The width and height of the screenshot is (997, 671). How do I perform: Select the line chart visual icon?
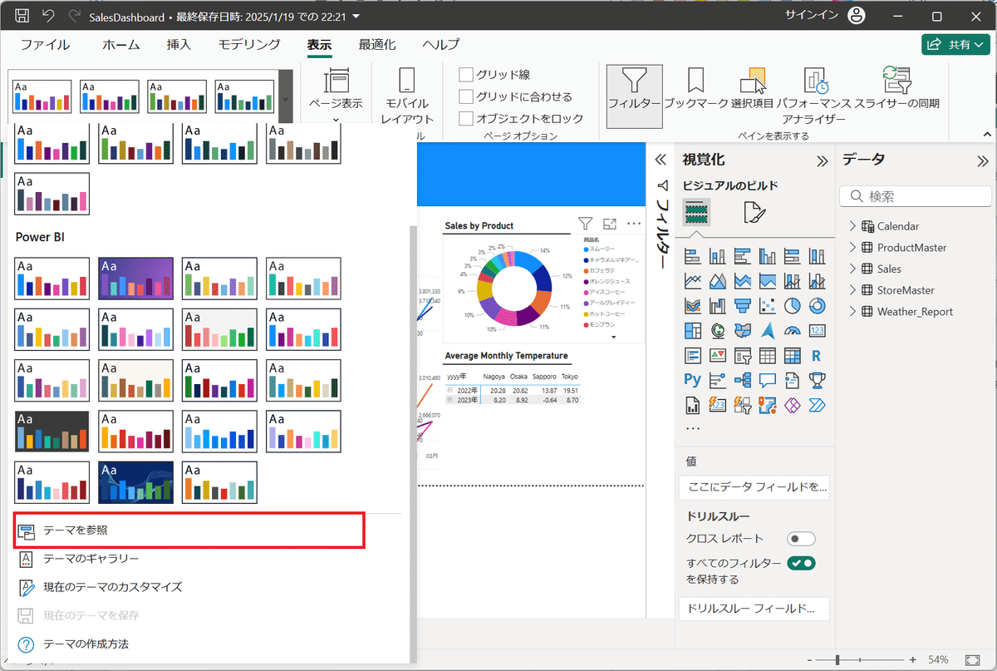pos(692,281)
